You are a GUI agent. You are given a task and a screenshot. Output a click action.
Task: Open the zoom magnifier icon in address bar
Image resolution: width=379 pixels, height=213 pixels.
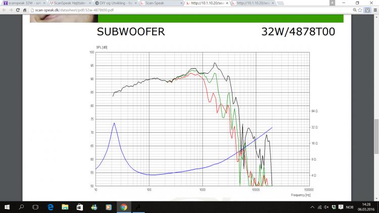[355, 10]
